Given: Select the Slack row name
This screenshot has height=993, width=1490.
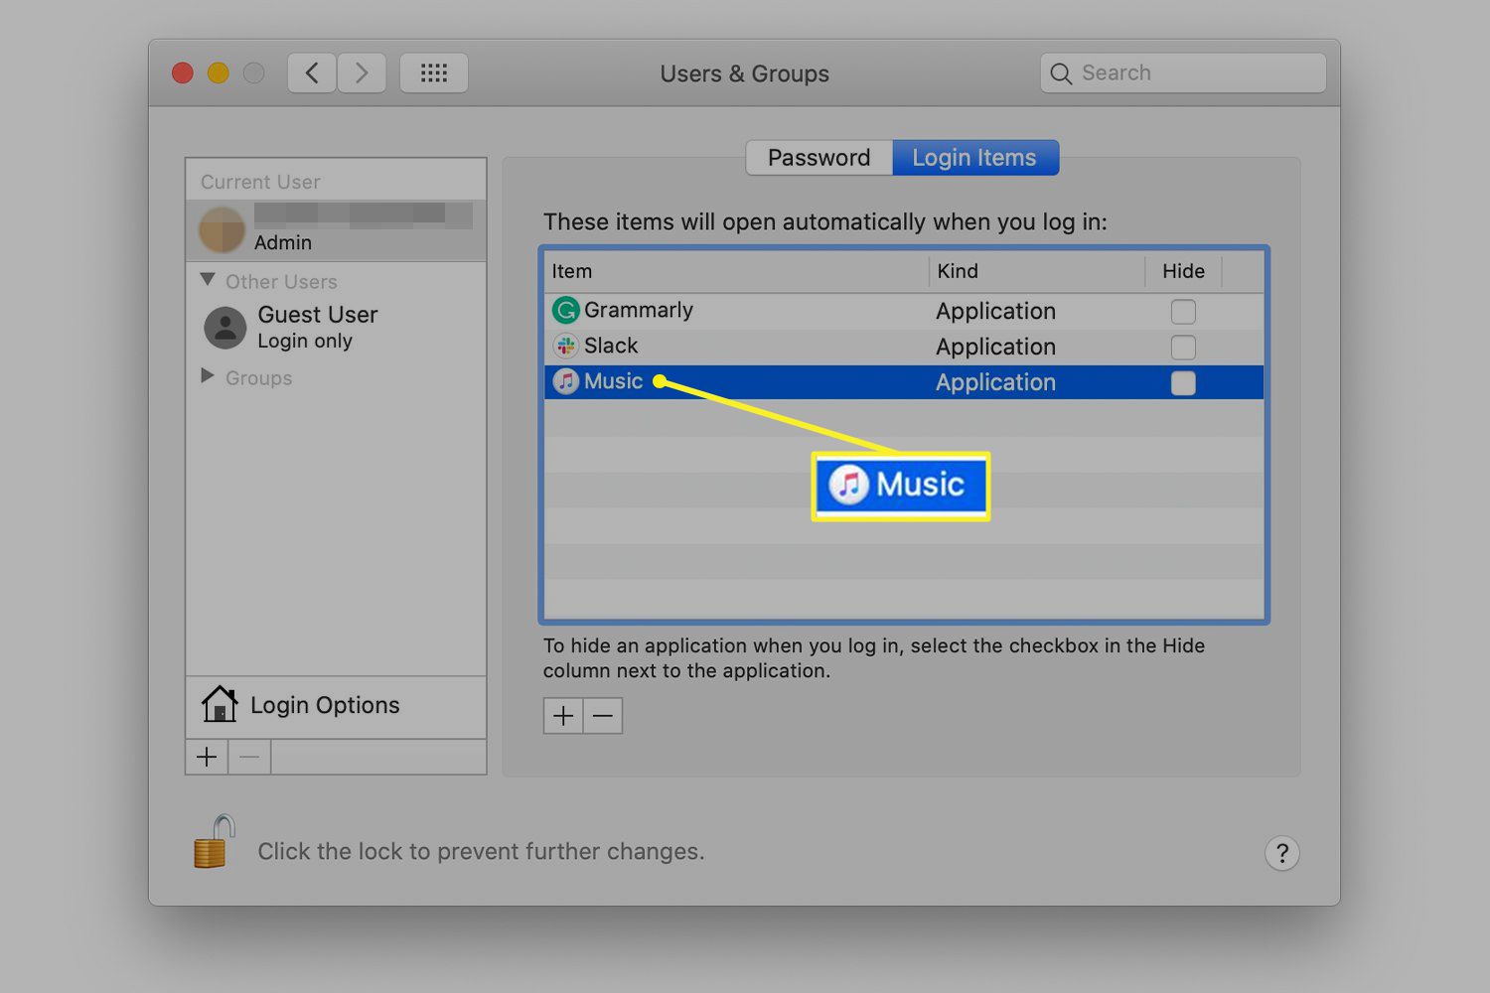Looking at the screenshot, I should click(x=611, y=346).
